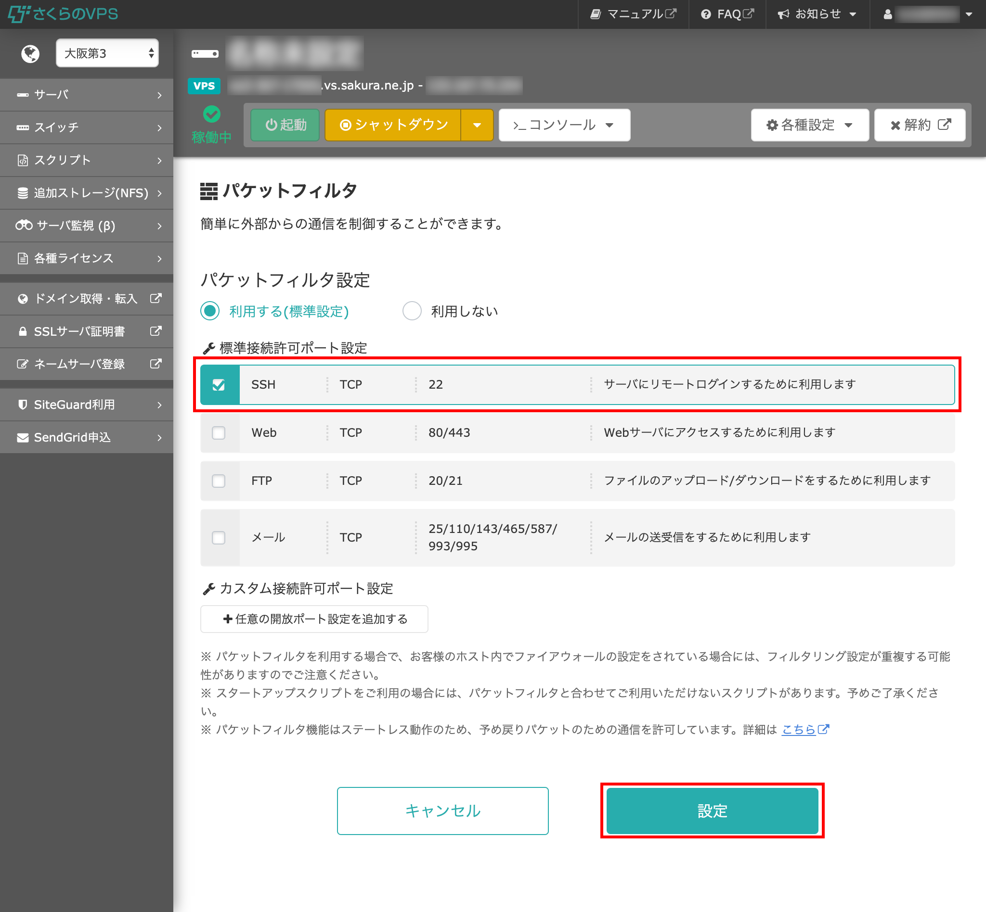Click the こちら details link

point(798,729)
